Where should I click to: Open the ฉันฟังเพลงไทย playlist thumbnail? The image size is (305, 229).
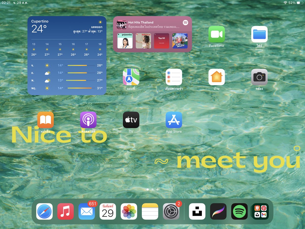coord(180,41)
